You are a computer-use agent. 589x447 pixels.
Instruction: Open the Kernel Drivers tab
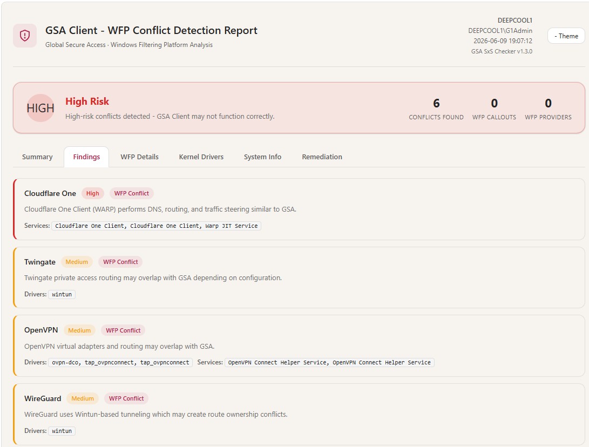(x=201, y=157)
